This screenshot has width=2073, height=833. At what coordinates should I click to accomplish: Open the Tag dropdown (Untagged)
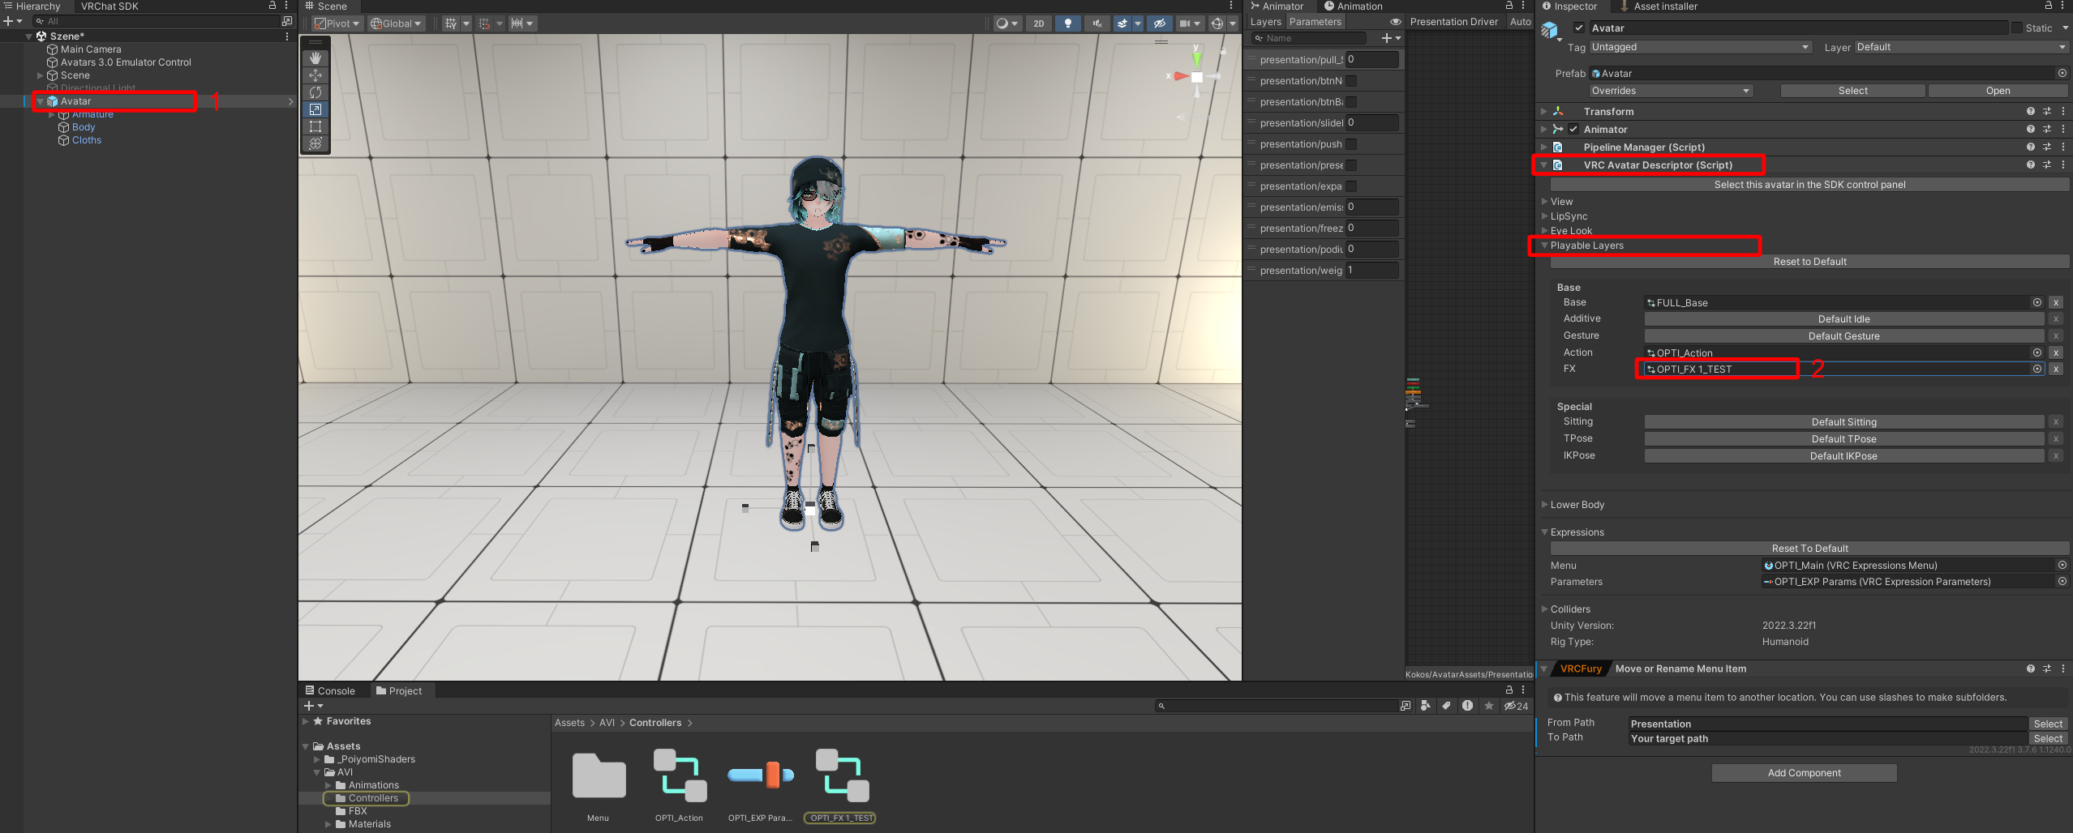pyautogui.click(x=1701, y=47)
